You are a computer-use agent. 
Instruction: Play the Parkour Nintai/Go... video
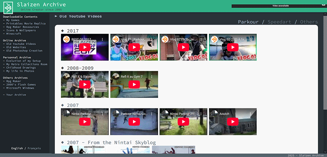tap(134, 121)
